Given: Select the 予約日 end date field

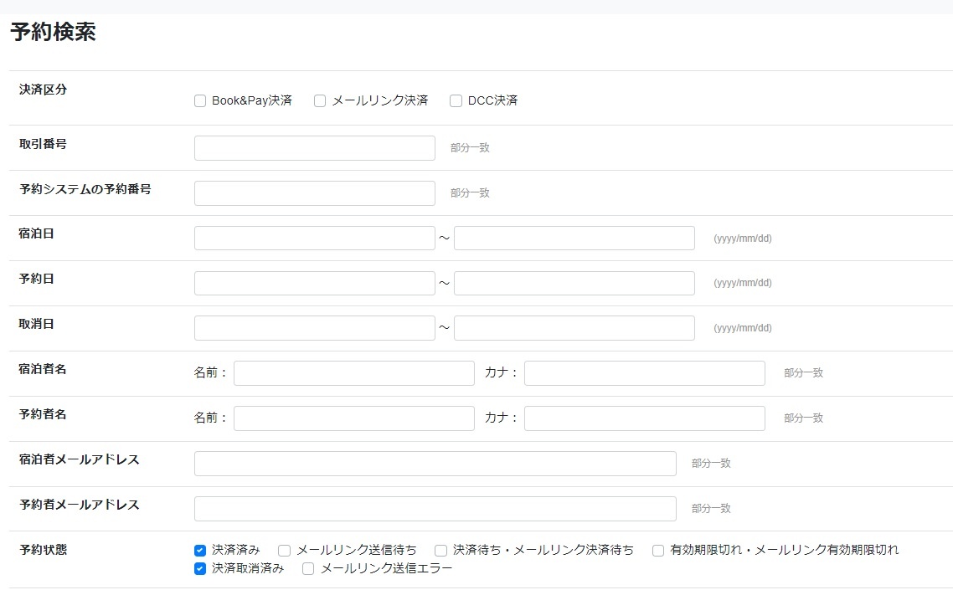Looking at the screenshot, I should (574, 283).
